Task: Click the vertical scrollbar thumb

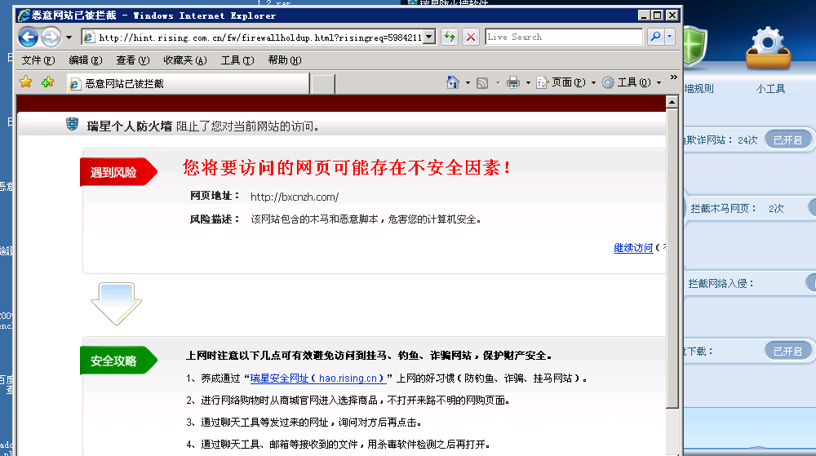Action: click(672, 259)
